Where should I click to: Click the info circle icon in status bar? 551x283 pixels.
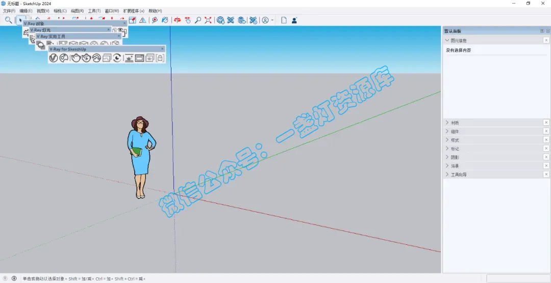pyautogui.click(x=14, y=278)
